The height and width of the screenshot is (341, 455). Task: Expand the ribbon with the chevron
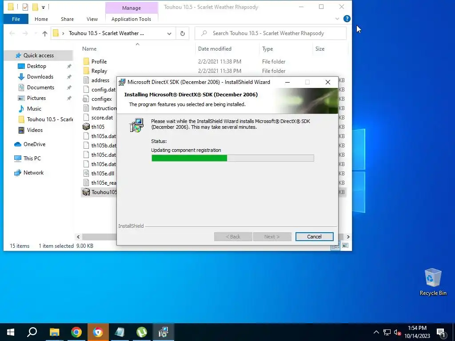[337, 19]
